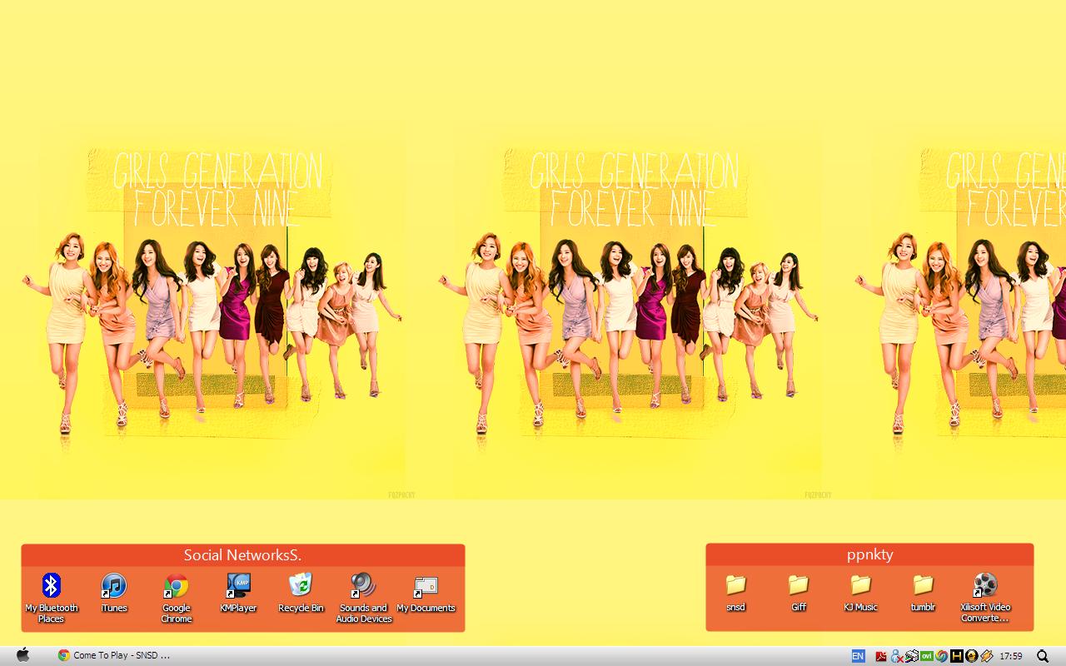
Task: Open Google Chrome desktop shortcut
Action: tap(177, 599)
